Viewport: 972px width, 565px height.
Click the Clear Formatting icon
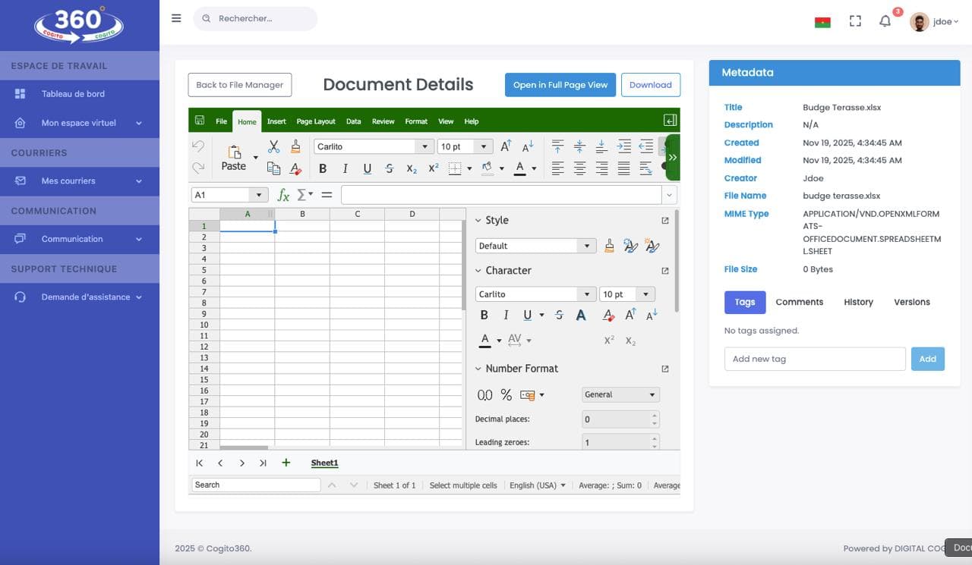(x=295, y=168)
